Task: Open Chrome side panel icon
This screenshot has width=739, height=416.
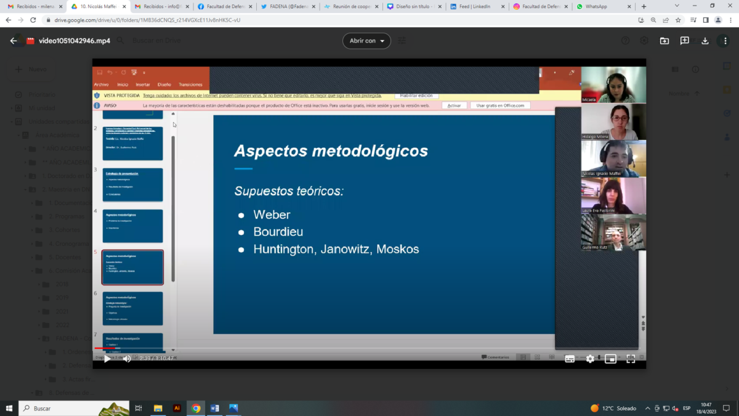Action: coord(705,20)
